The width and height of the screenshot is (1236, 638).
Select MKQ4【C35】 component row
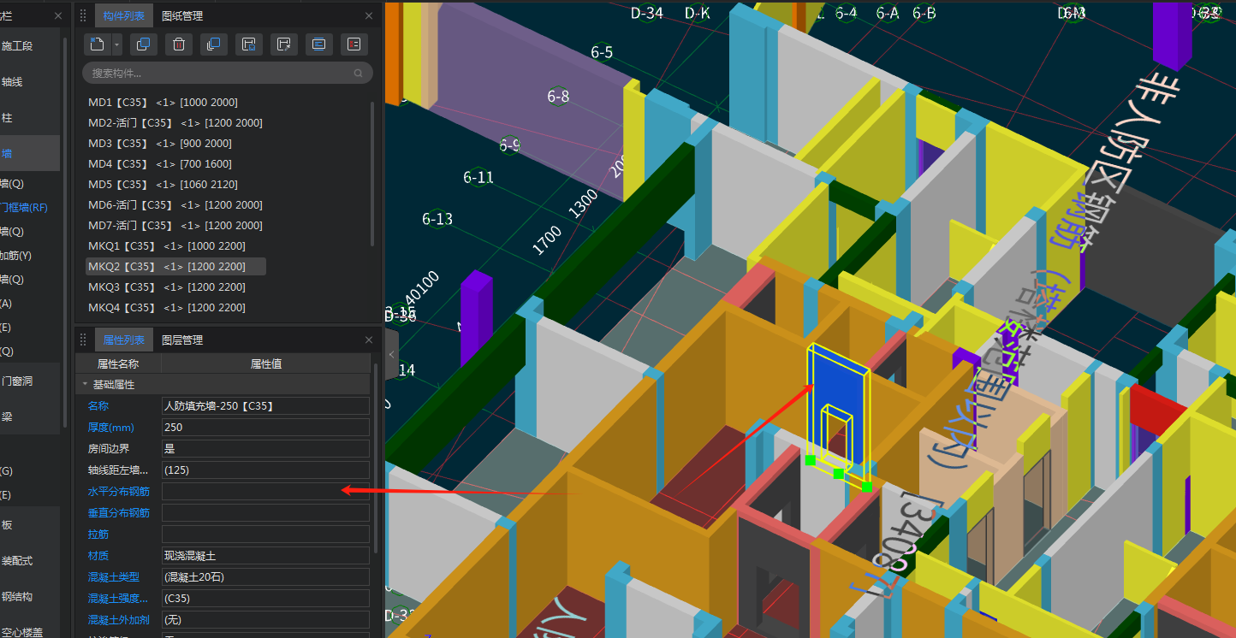click(167, 307)
